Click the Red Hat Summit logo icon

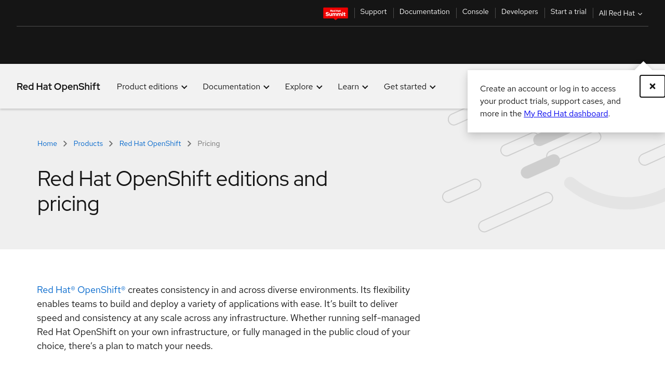335,13
